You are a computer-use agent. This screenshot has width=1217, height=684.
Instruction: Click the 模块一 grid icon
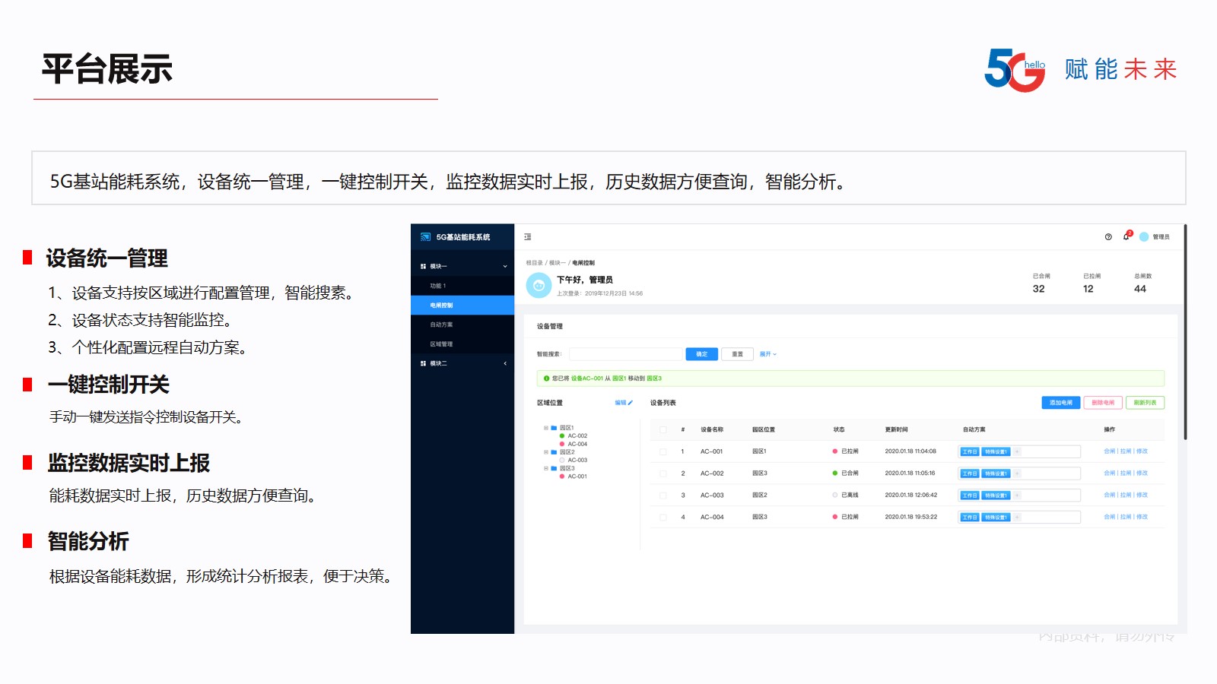click(424, 266)
